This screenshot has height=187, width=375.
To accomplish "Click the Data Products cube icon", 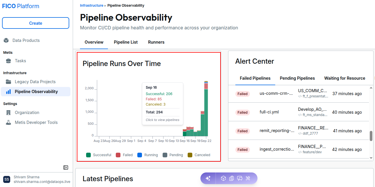I will coord(6,40).
